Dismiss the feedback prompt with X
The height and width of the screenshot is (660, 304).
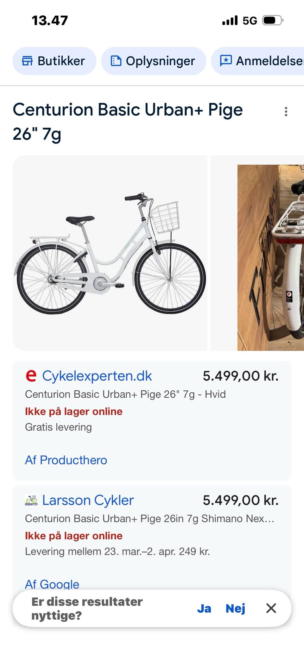271,608
